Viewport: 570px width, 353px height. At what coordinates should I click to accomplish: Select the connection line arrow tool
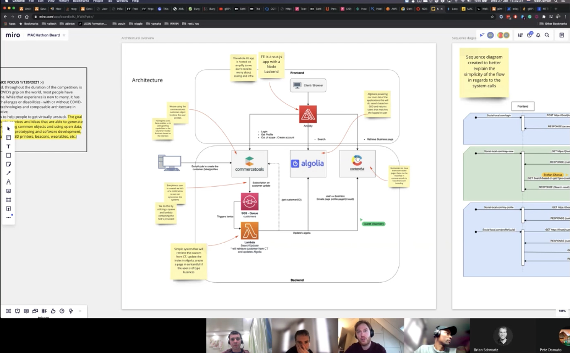[8, 173]
